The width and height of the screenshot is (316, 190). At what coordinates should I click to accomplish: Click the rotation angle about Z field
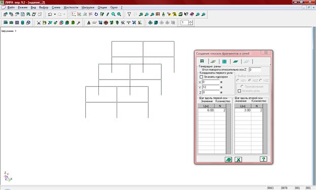255,69
